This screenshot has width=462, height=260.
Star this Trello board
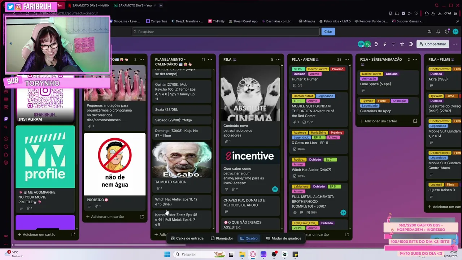coord(402,44)
